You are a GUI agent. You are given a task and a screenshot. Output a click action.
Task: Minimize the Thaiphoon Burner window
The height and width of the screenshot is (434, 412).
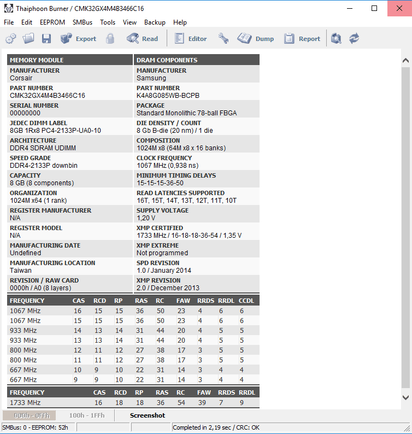pos(350,8)
